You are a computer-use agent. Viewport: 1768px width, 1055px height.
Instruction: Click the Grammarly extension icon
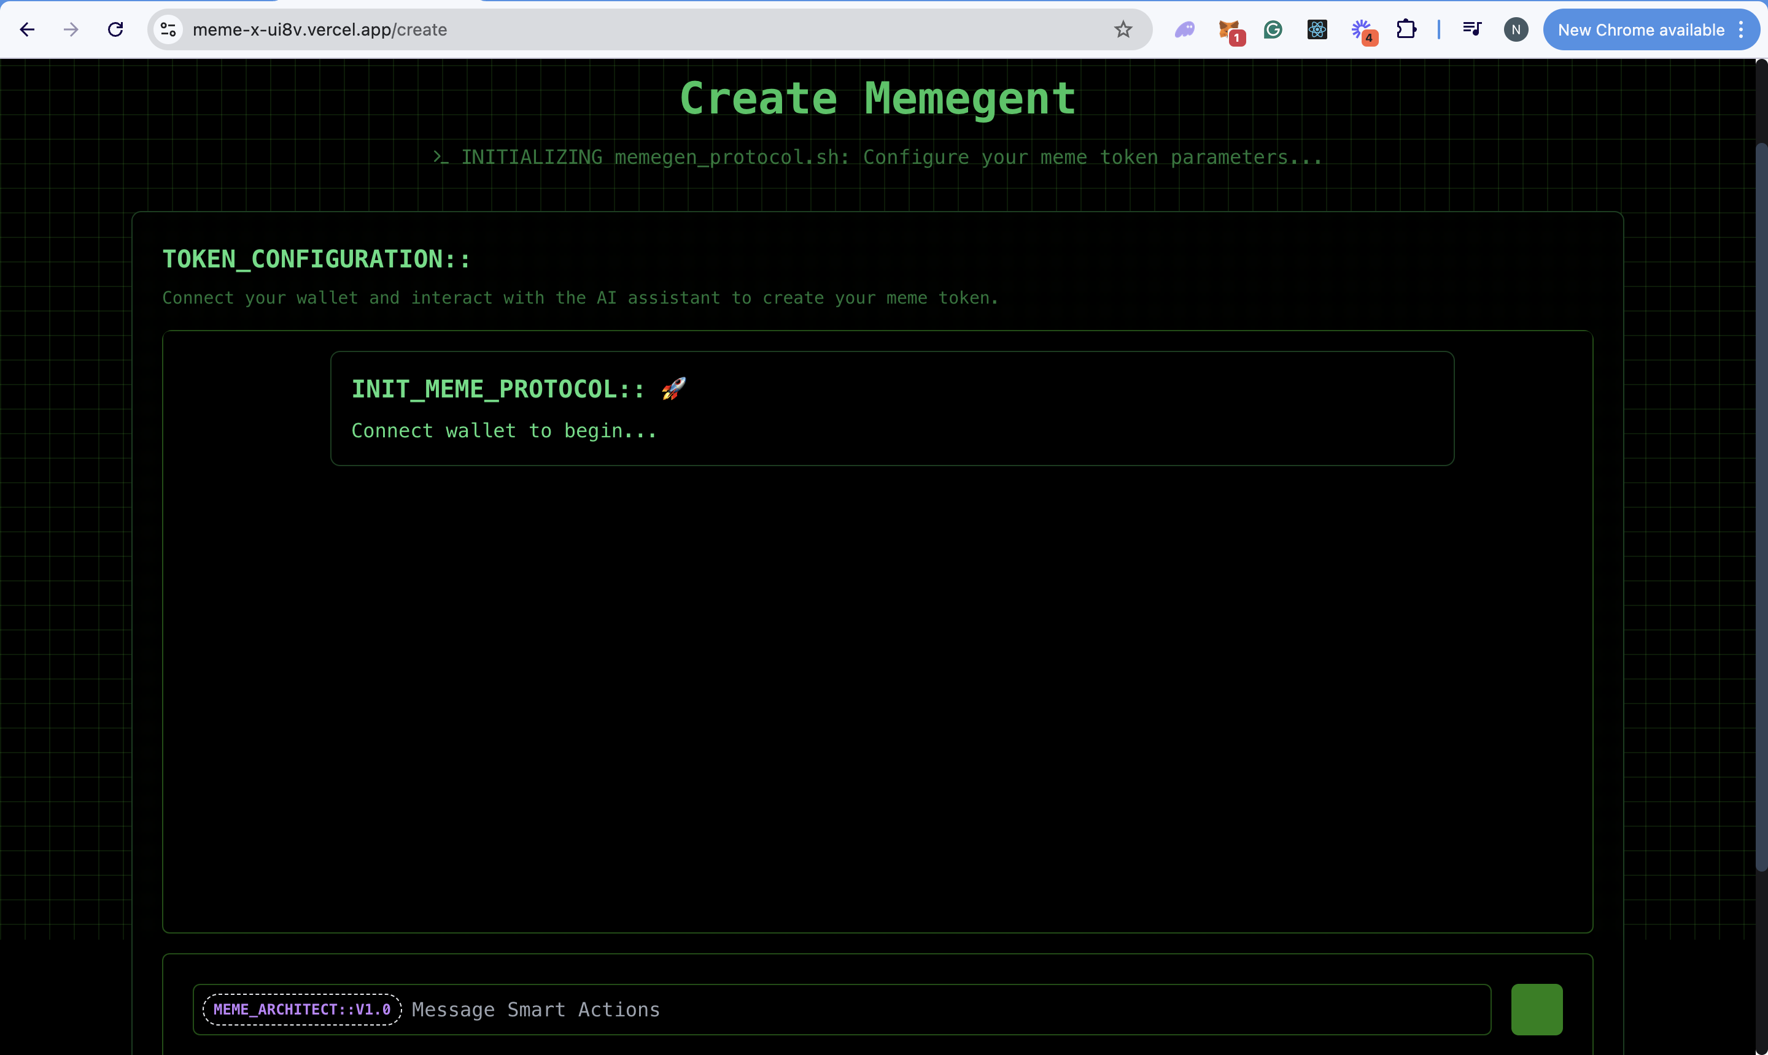(1273, 30)
